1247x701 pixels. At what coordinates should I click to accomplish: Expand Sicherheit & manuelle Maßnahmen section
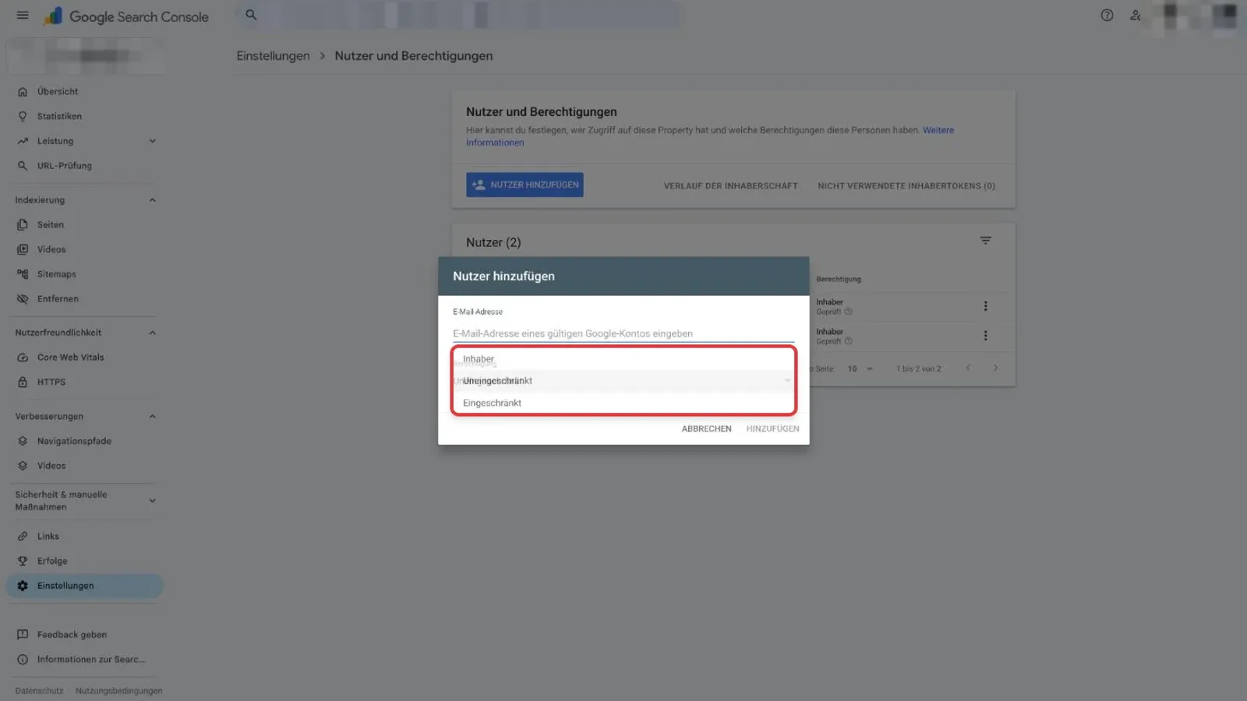click(153, 501)
